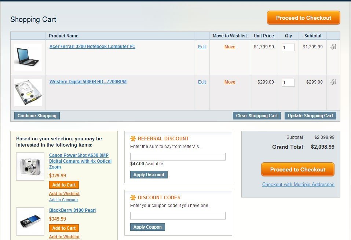Focus quantity field for Acer Ferrari notebook
The height and width of the screenshot is (240, 351).
click(x=288, y=47)
